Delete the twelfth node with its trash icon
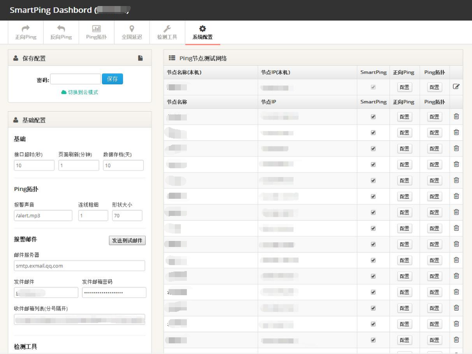Viewport: 472px width, 354px height. pyautogui.click(x=456, y=292)
